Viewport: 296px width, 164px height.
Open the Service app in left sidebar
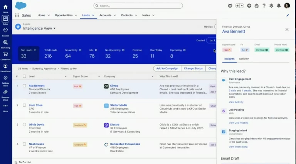click(5, 31)
